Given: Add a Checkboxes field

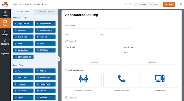Looking at the screenshot, I should [23, 37].
